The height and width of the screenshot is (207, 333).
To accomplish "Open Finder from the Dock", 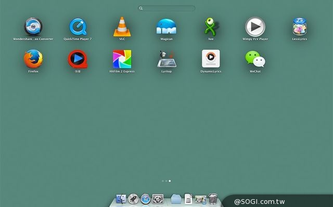I will click(121, 199).
